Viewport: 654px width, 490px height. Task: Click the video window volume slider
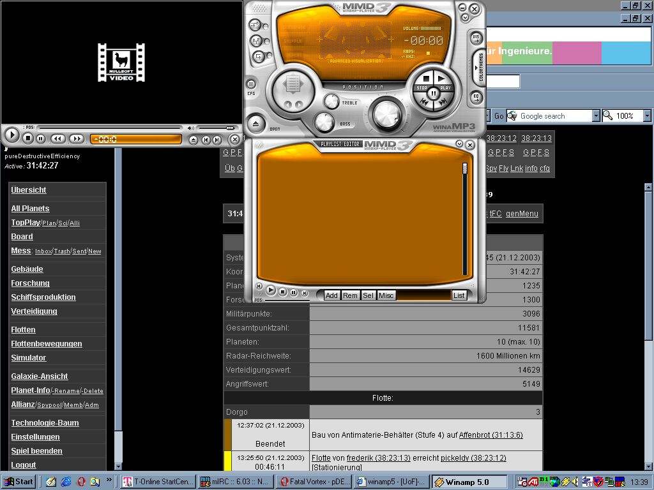(216, 128)
